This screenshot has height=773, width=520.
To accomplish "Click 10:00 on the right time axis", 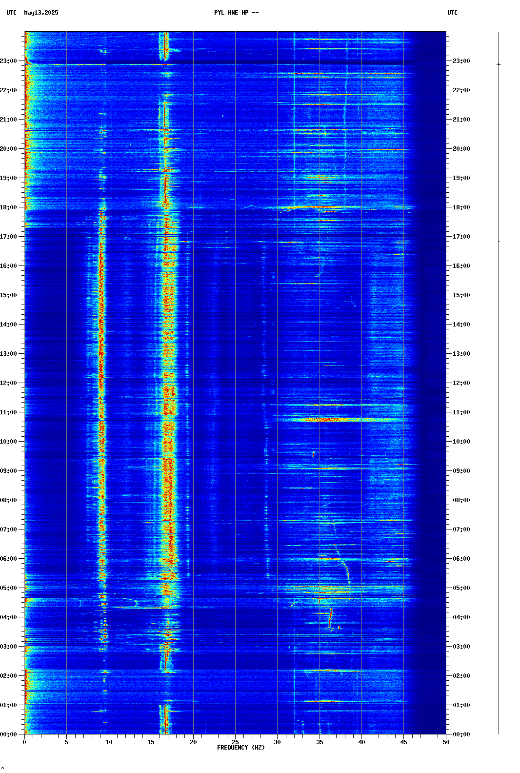I will point(461,442).
